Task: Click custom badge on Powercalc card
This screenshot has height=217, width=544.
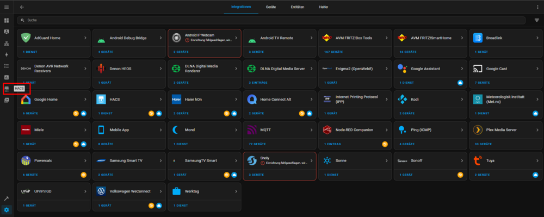Action: click(x=84, y=175)
